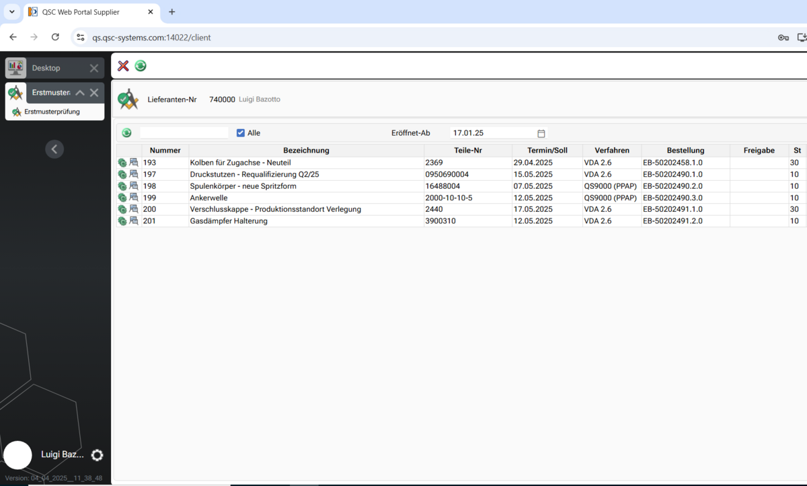Click supplier name Luigi Bazotto in header
This screenshot has width=807, height=486.
tap(260, 99)
